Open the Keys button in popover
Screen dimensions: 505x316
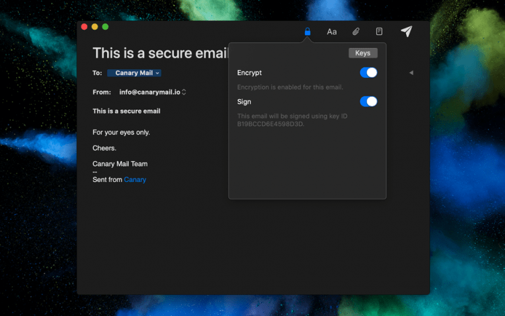(363, 53)
